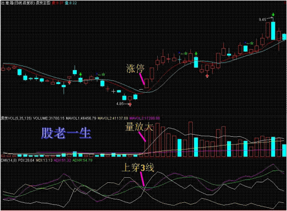The width and height of the screenshot is (287, 211).
Task: Open the VOL(5,35,135) indicator parameters label
Action: (x=16, y=118)
